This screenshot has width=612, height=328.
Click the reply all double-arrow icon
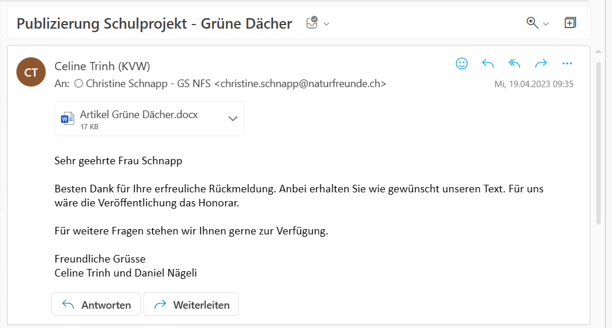click(514, 64)
